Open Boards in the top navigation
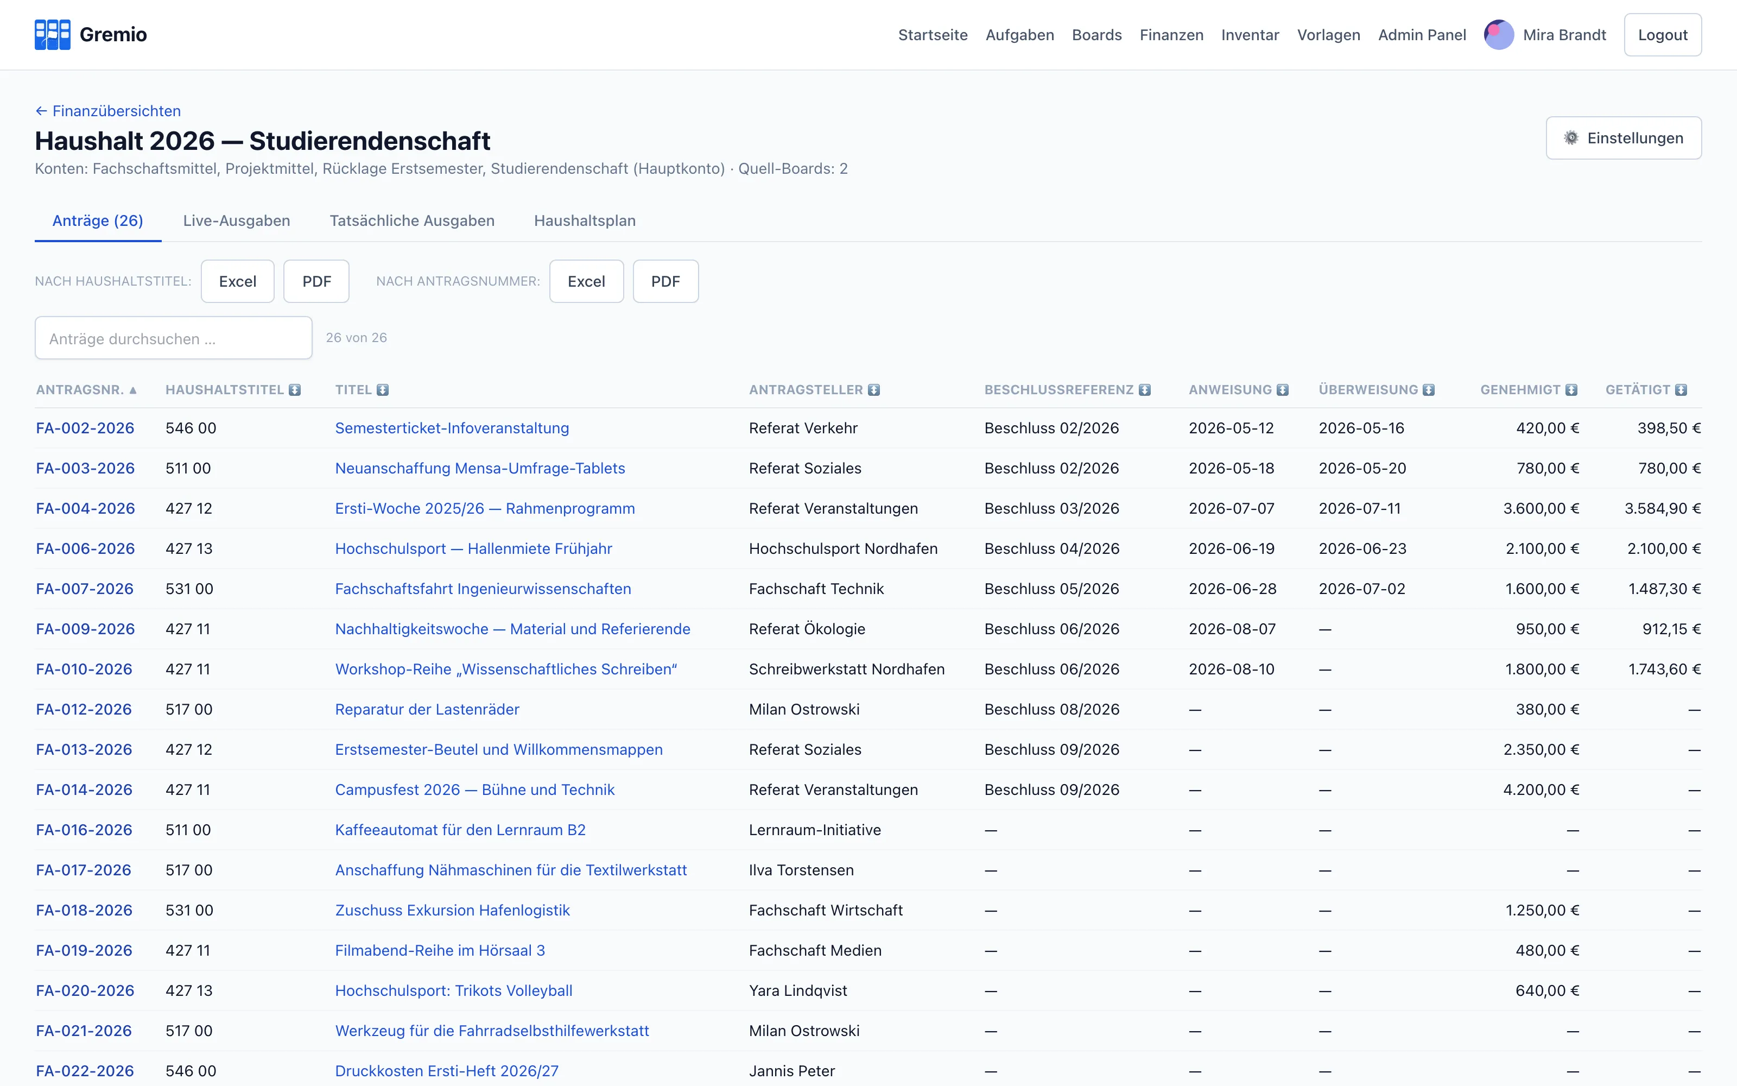The image size is (1737, 1086). (1096, 34)
